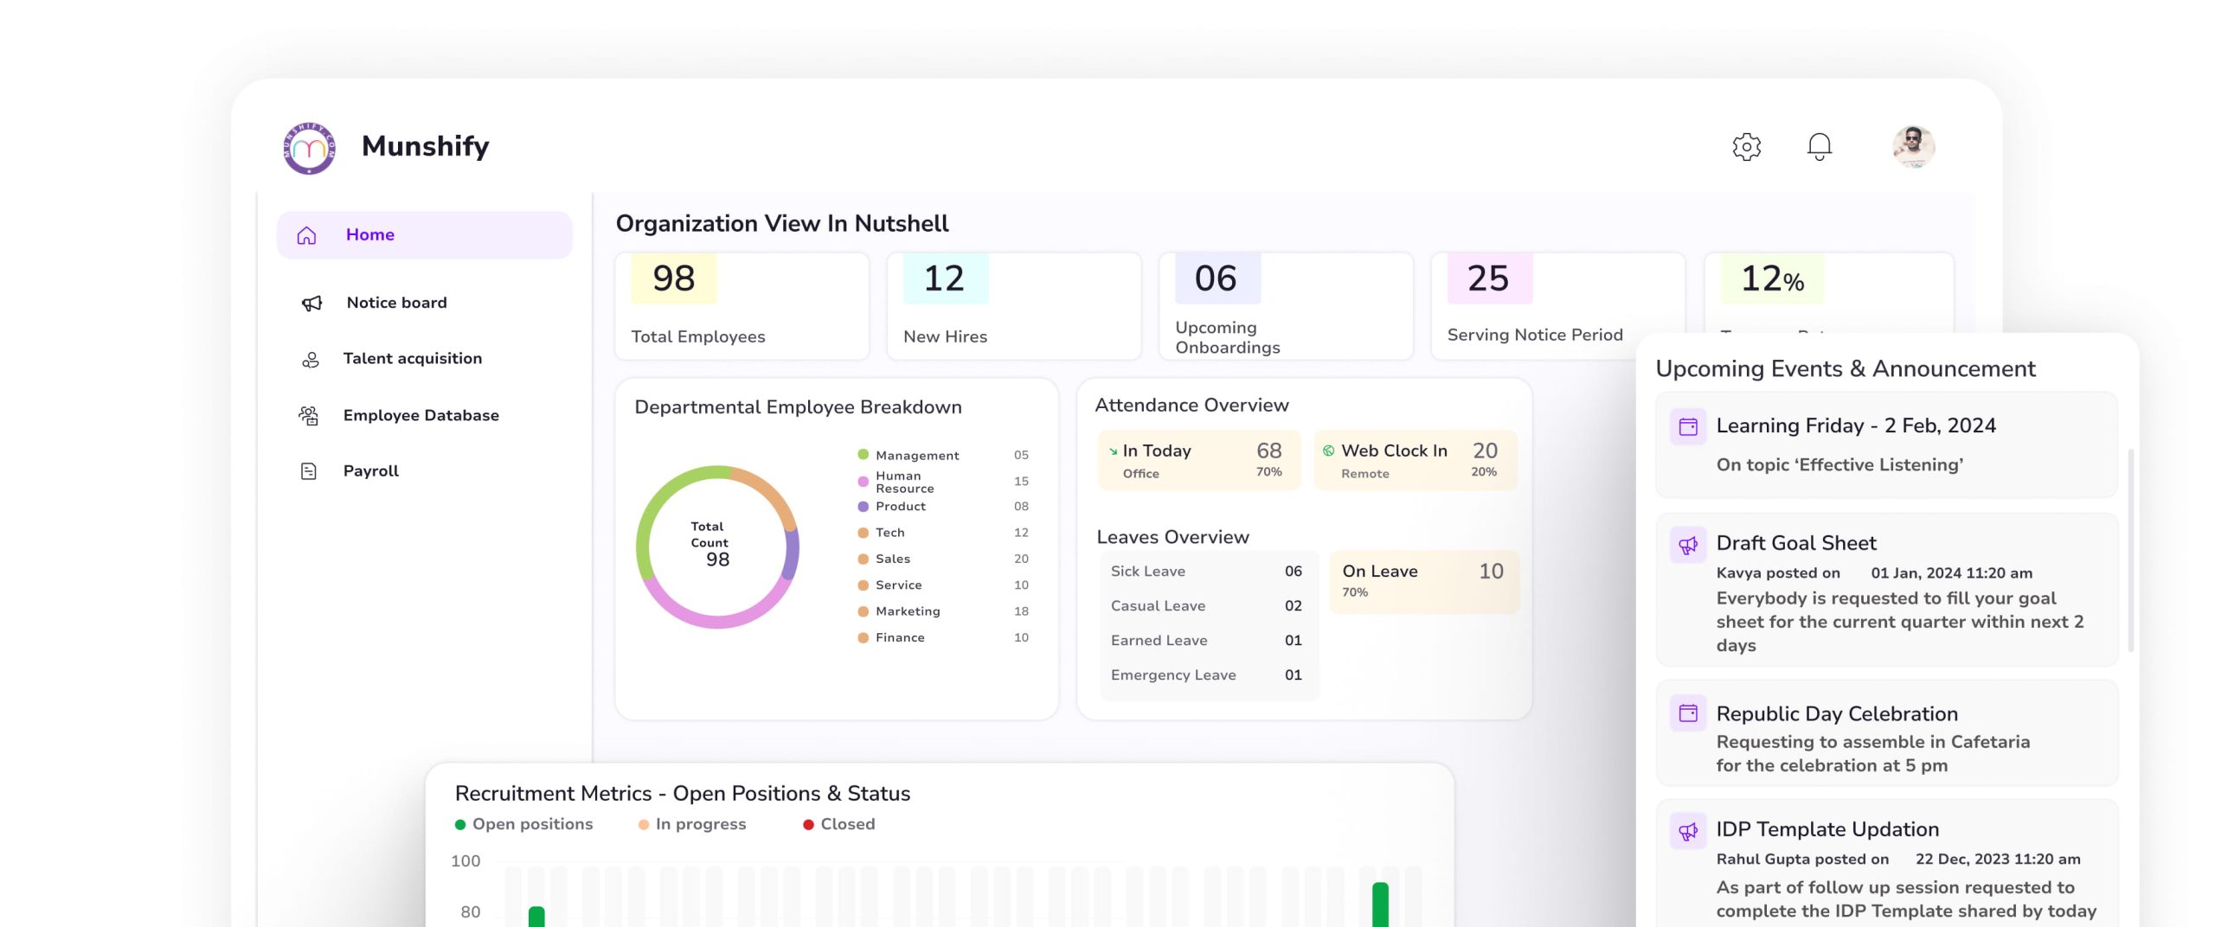Click the donut chart Total Count
The image size is (2215, 927).
coord(717,547)
